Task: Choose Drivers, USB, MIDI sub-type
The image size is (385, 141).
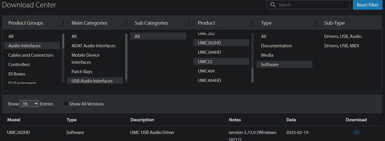Action: (x=341, y=46)
